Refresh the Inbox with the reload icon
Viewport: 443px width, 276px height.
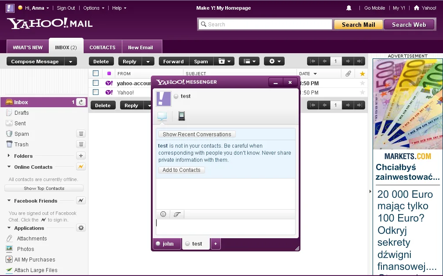(81, 102)
